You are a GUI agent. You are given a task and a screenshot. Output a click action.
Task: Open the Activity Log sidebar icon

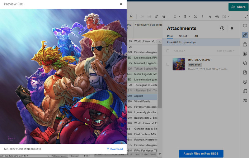(x=245, y=82)
